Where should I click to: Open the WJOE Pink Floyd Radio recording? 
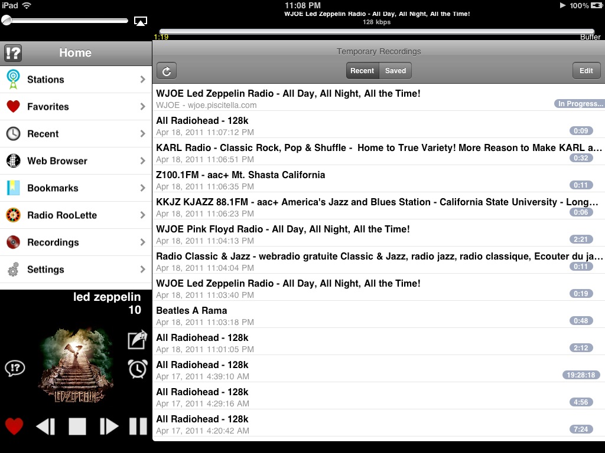click(379, 233)
